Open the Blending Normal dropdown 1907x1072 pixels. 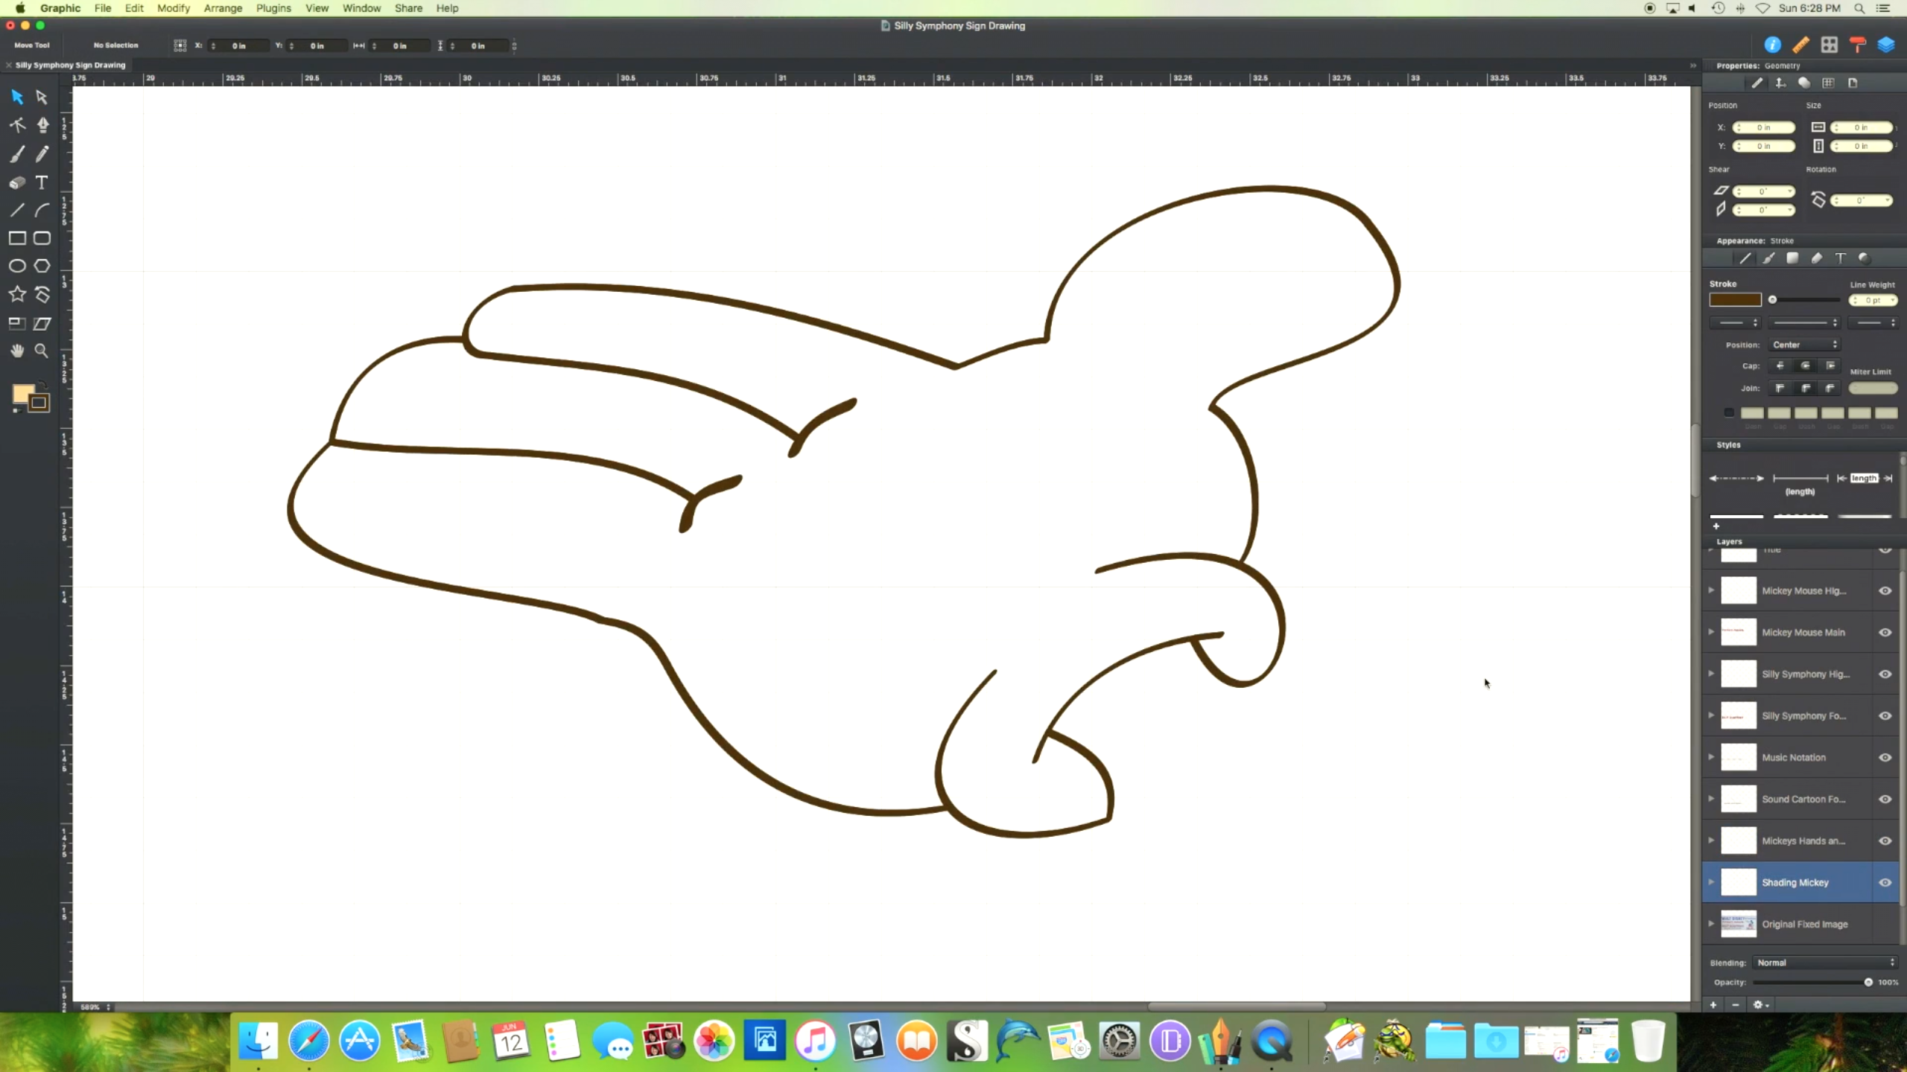coord(1825,963)
